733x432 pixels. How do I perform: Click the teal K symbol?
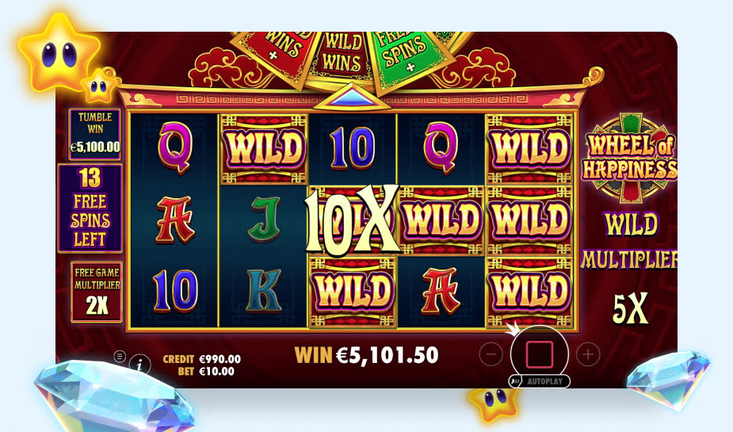point(263,290)
